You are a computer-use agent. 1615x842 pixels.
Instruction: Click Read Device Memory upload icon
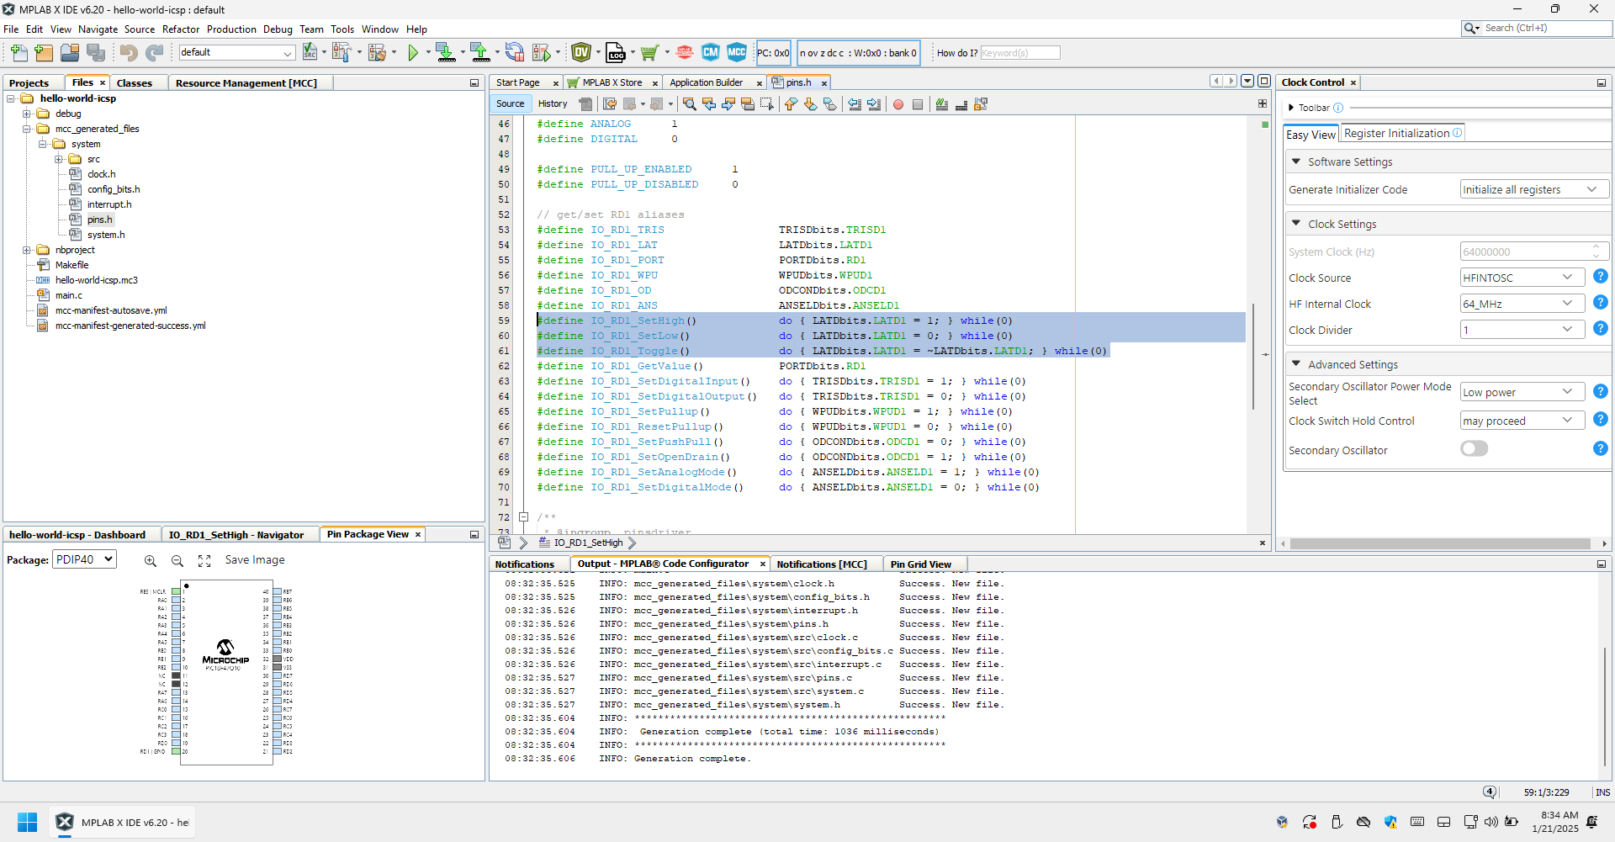pos(480,53)
